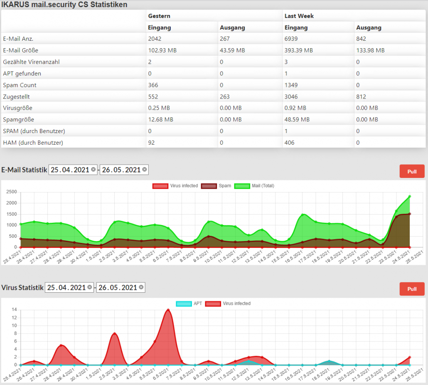Click the Last Week column group header
Viewport: 428px width, 385px height.
pos(299,16)
